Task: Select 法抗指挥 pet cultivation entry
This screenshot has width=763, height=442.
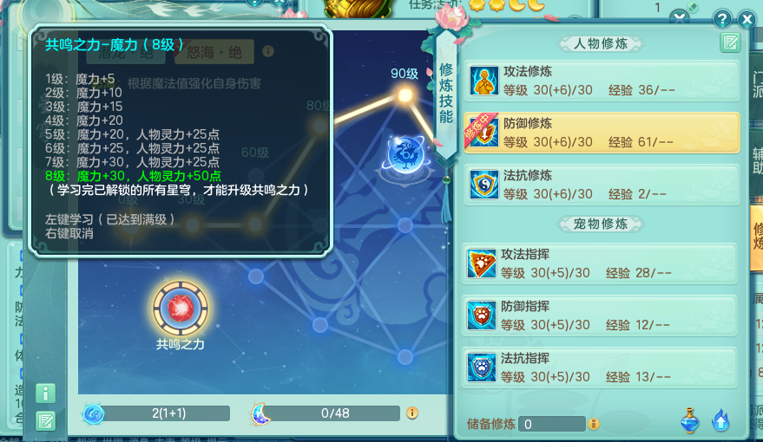Action: tap(600, 367)
